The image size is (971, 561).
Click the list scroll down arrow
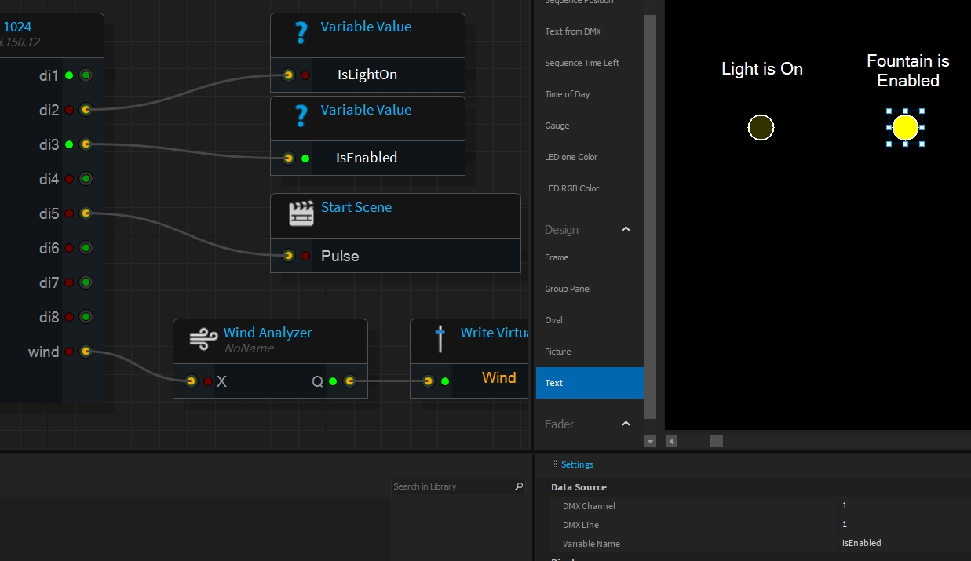tap(650, 442)
